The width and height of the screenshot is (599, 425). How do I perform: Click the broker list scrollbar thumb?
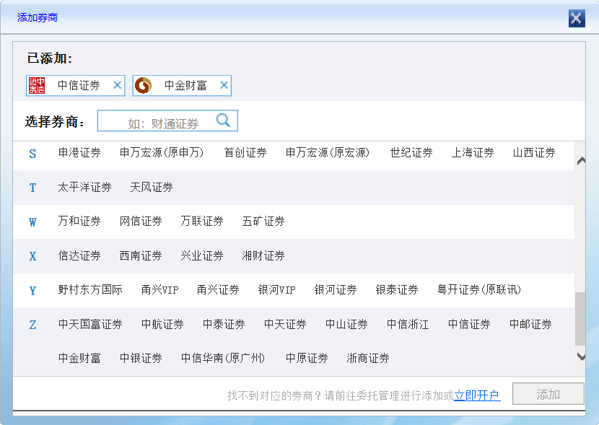pos(580,318)
